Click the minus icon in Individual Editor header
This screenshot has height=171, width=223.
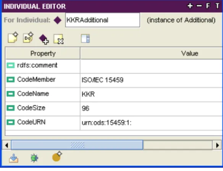tap(199, 6)
